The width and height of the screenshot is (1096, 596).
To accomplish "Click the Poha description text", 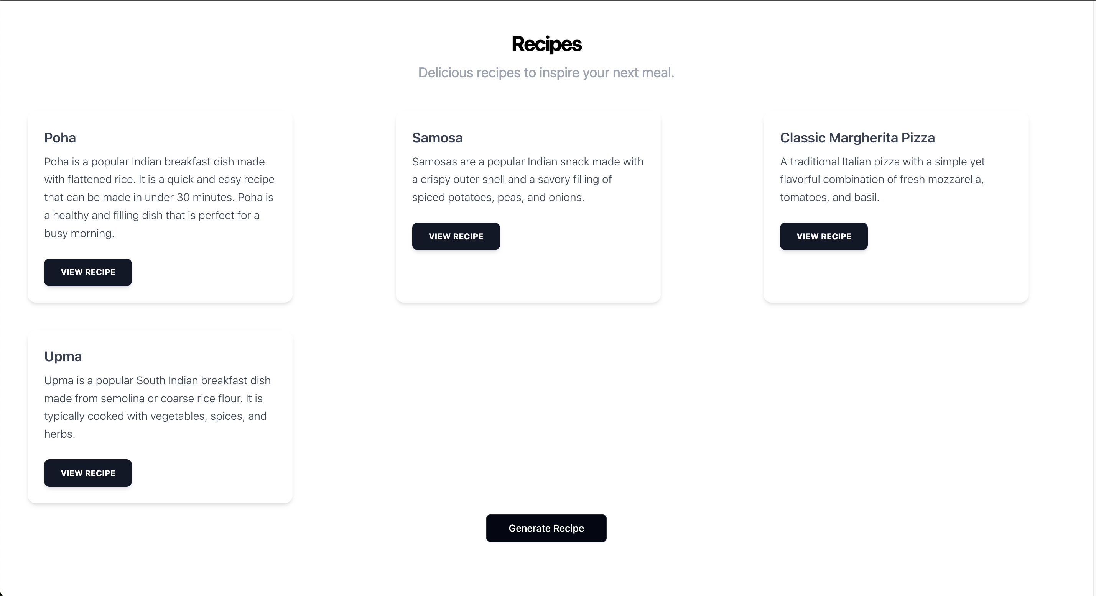I will (159, 197).
